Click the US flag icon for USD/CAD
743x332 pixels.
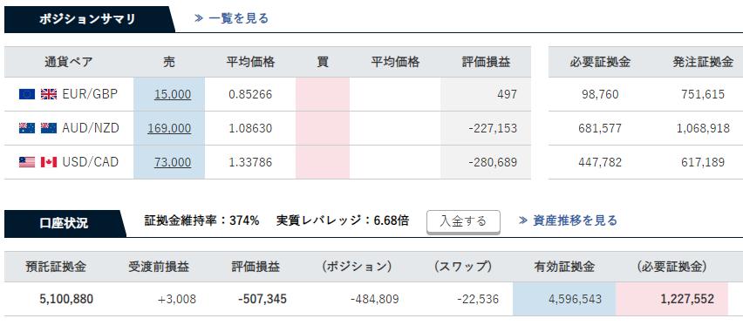[x=27, y=162]
